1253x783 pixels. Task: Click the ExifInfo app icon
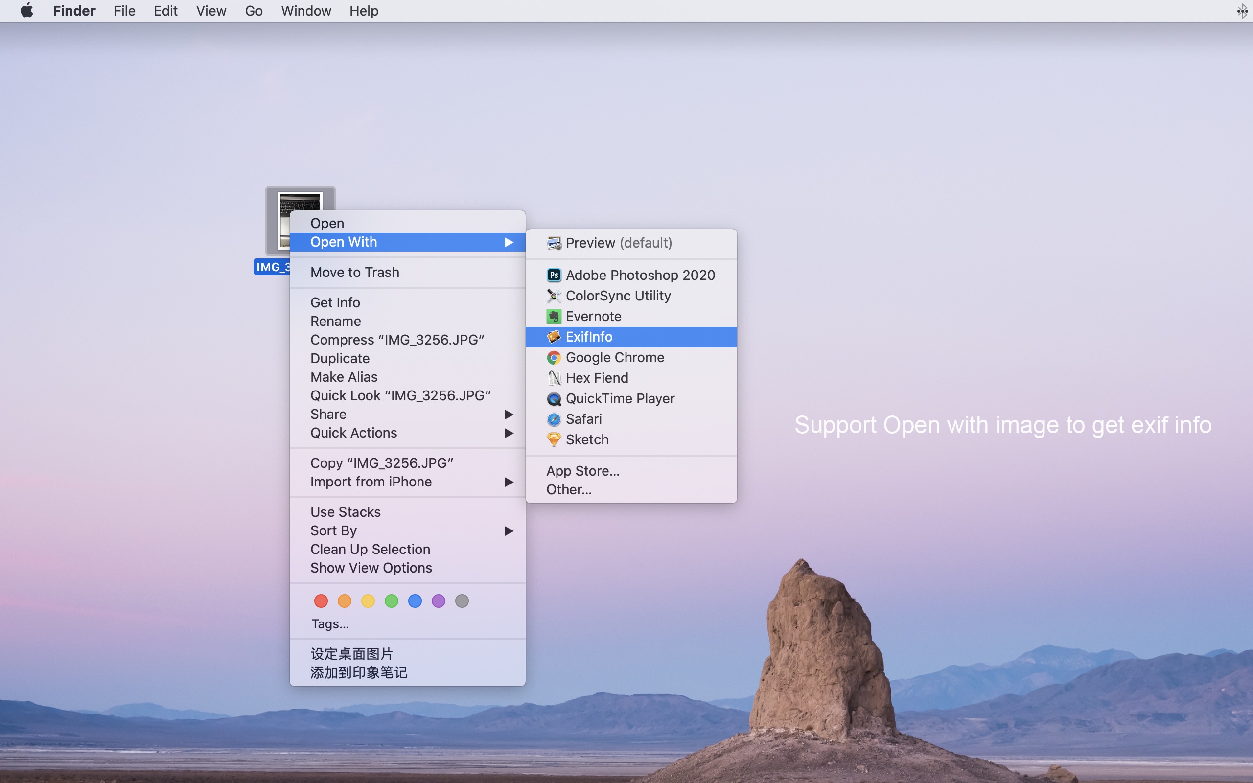tap(554, 337)
